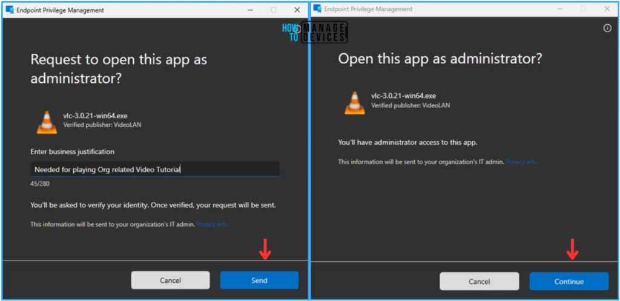The height and width of the screenshot is (301, 620).
Task: Close the right Endpoint Privilege Management window
Action: coord(607,8)
